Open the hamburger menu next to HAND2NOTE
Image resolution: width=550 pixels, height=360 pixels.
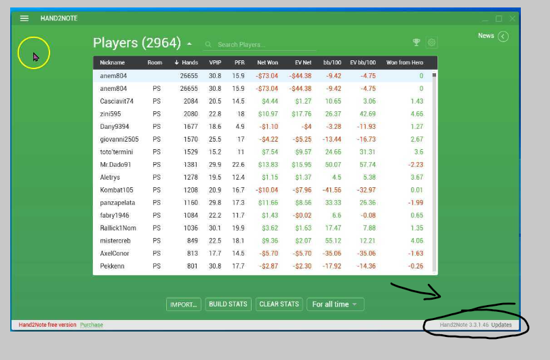click(x=24, y=18)
